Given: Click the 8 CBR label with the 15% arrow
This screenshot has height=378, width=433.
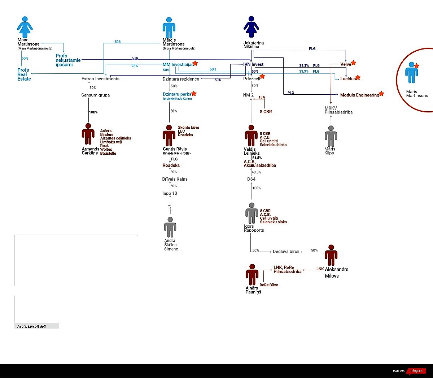Looking at the screenshot, I should (x=266, y=112).
